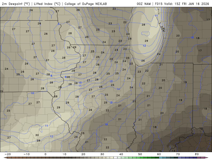
Task: Click the -10 label on the color scale
Action: coord(26,154)
